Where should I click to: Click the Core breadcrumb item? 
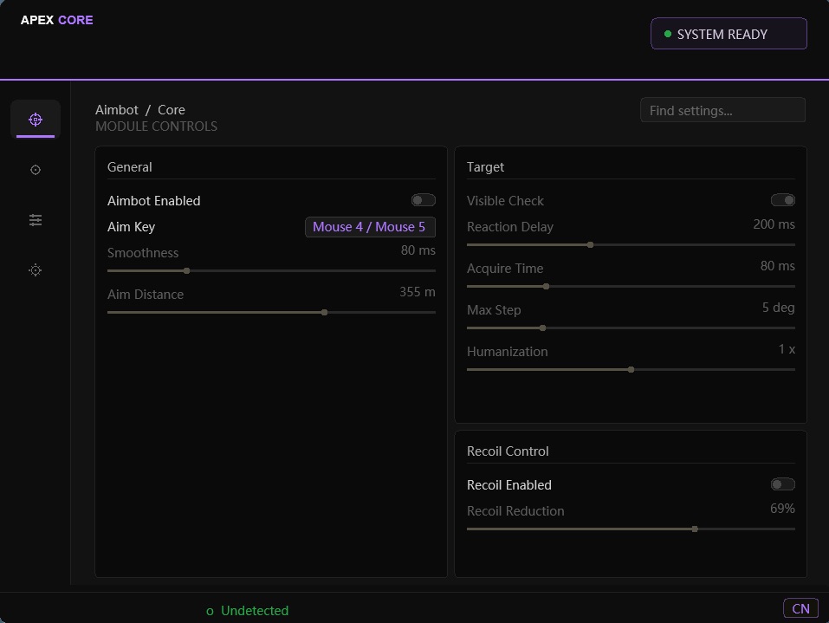pos(172,109)
